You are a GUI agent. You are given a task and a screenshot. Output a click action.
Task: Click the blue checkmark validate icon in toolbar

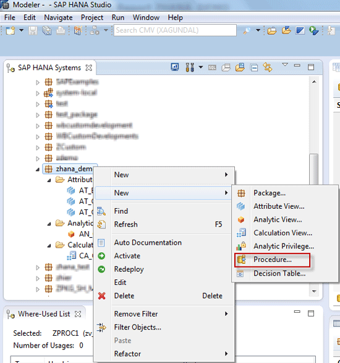300,30
